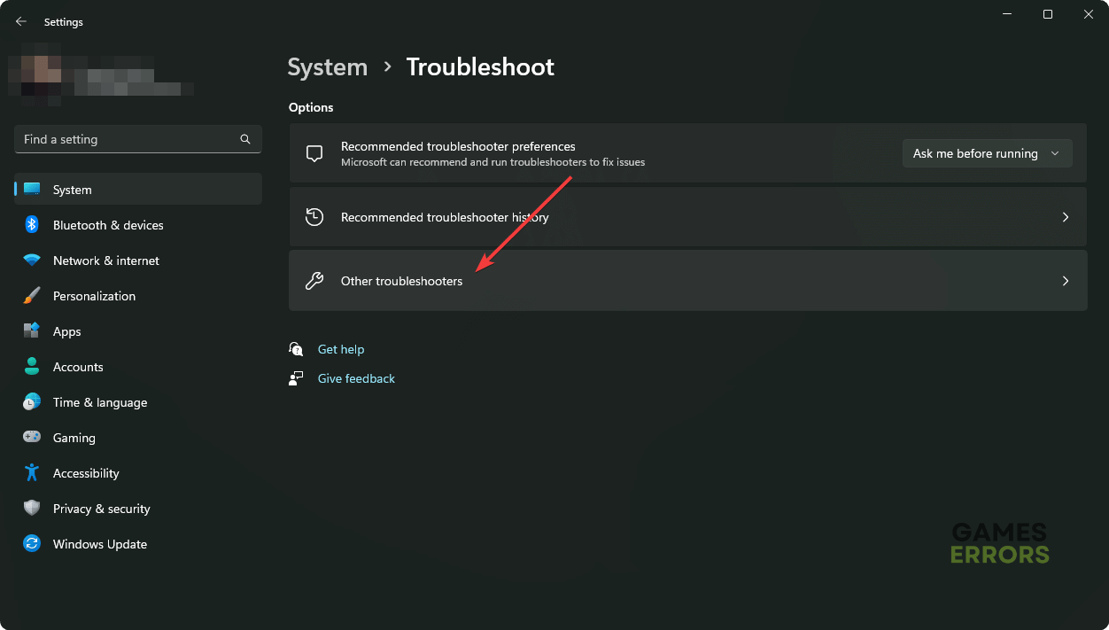The image size is (1109, 630).
Task: Click the Personalization paintbrush icon
Action: pyautogui.click(x=32, y=296)
